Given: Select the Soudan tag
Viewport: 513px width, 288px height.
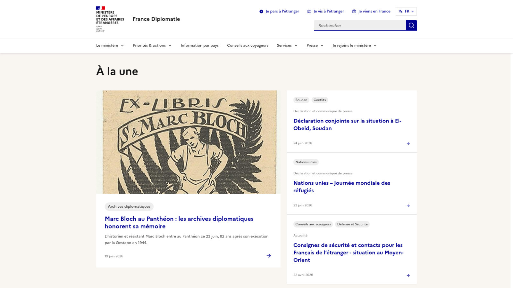Looking at the screenshot, I should coord(301,100).
